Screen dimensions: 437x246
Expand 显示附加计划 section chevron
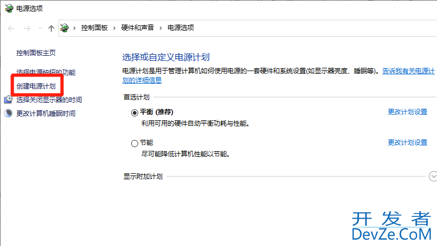tap(433, 176)
